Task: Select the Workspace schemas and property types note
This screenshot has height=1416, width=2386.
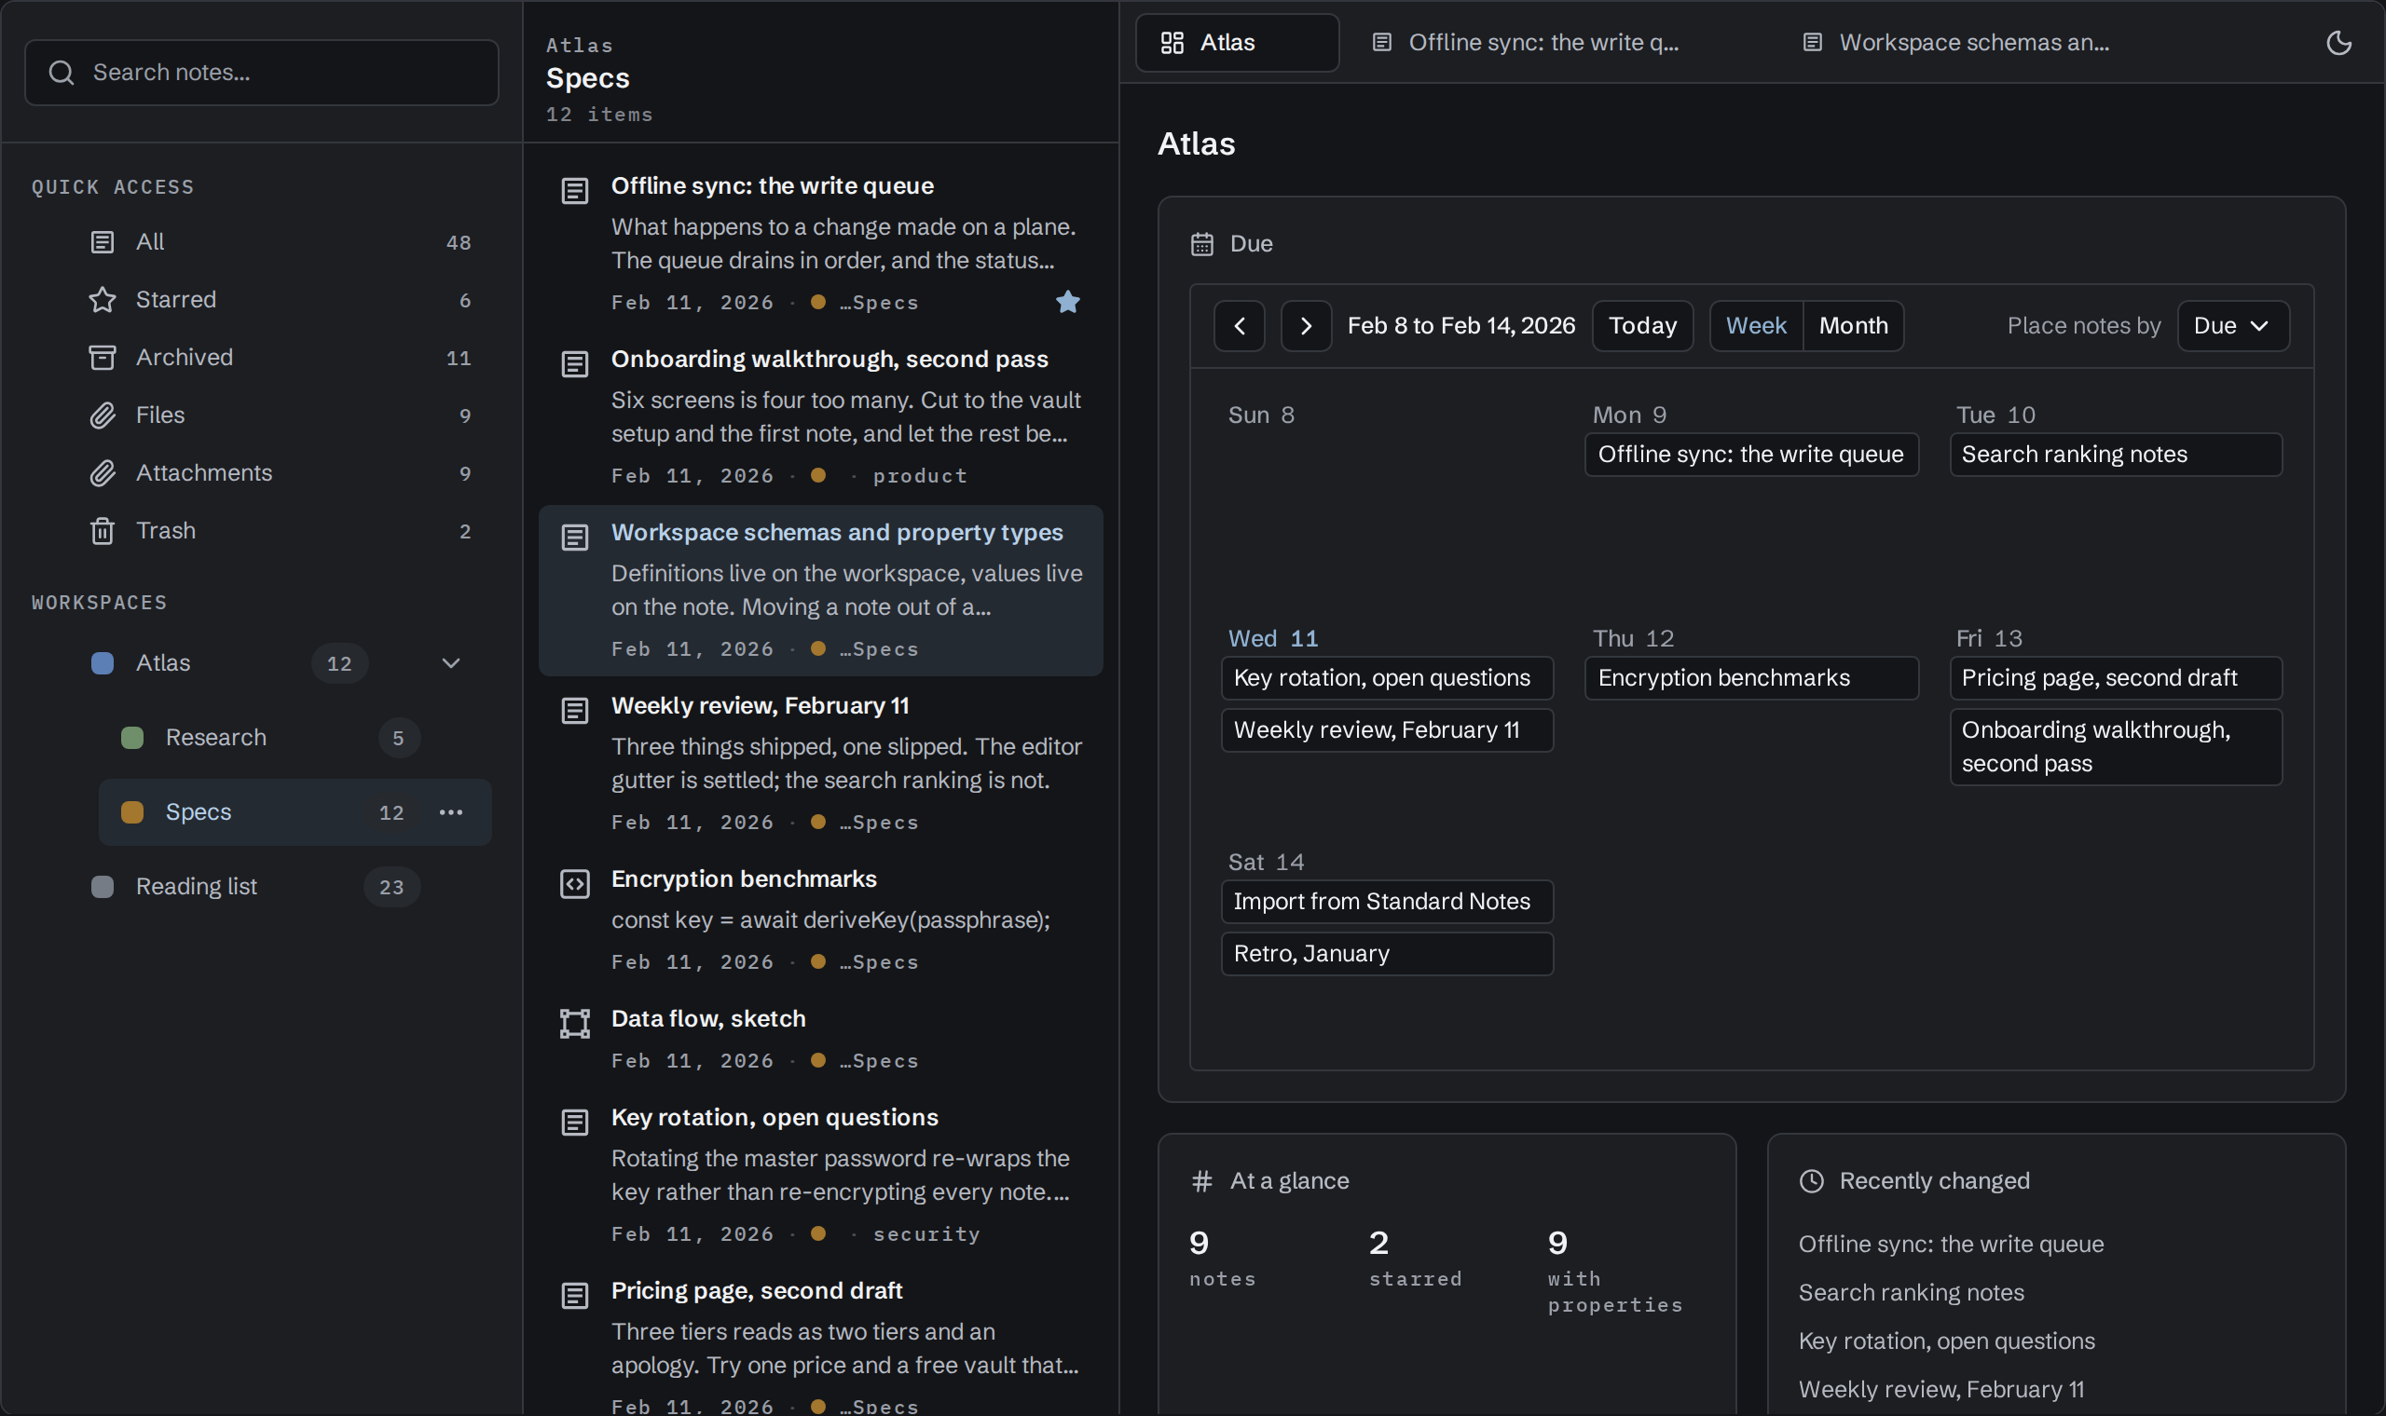Action: tap(820, 591)
